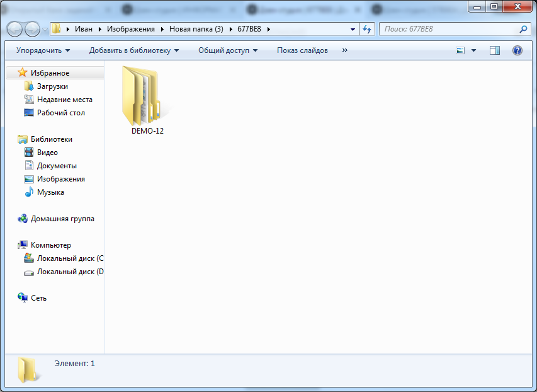The width and height of the screenshot is (537, 392).
Task: Select Компьютер in the navigation pane
Action: pos(51,245)
